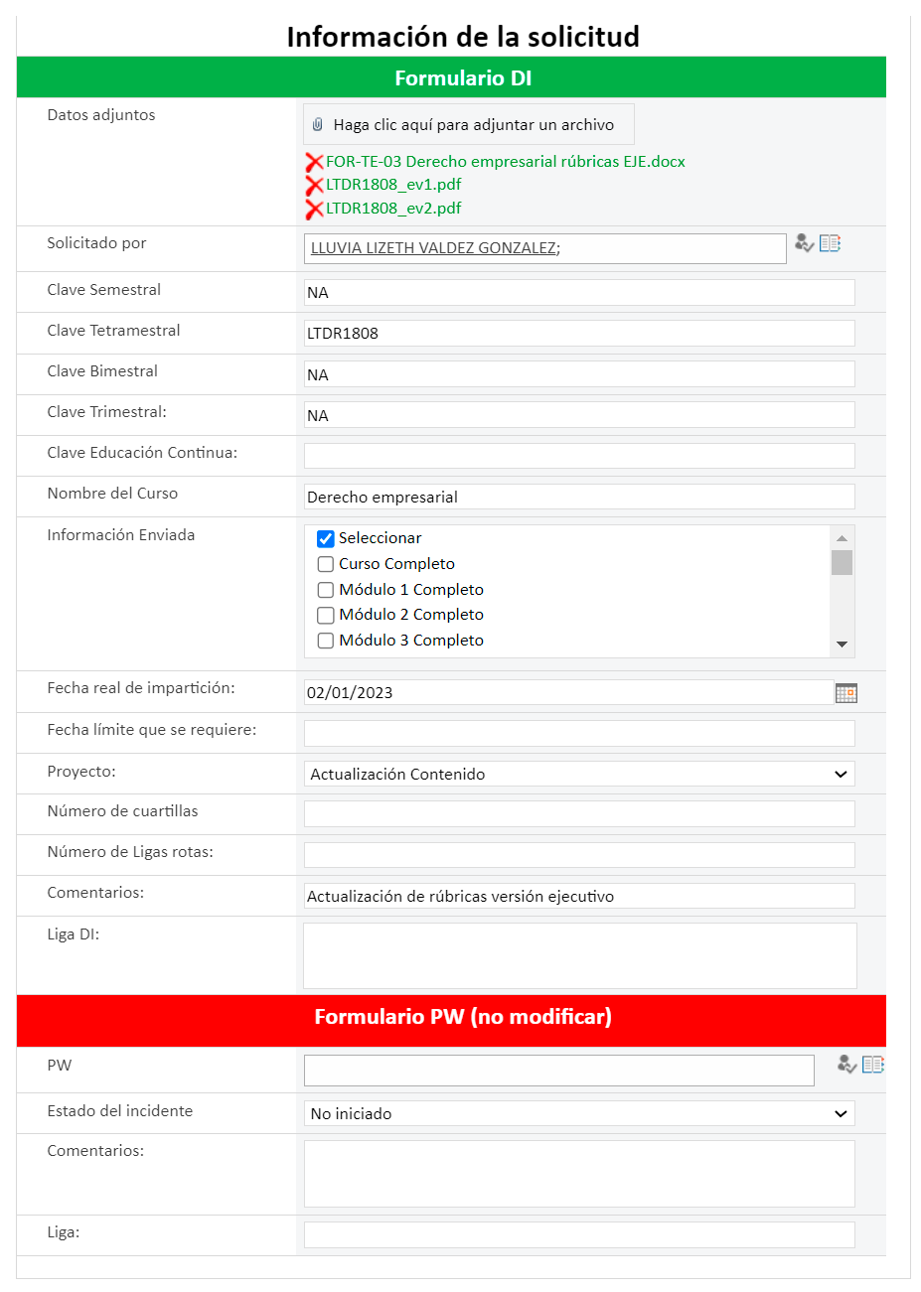
Task: Click the Número de cuartillas field
Action: click(579, 814)
